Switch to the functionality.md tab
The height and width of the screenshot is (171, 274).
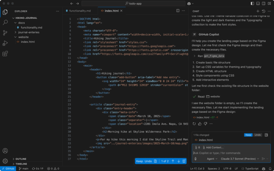click(x=79, y=11)
